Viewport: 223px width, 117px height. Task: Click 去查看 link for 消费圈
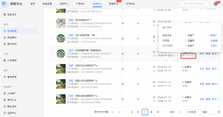coord(214,41)
